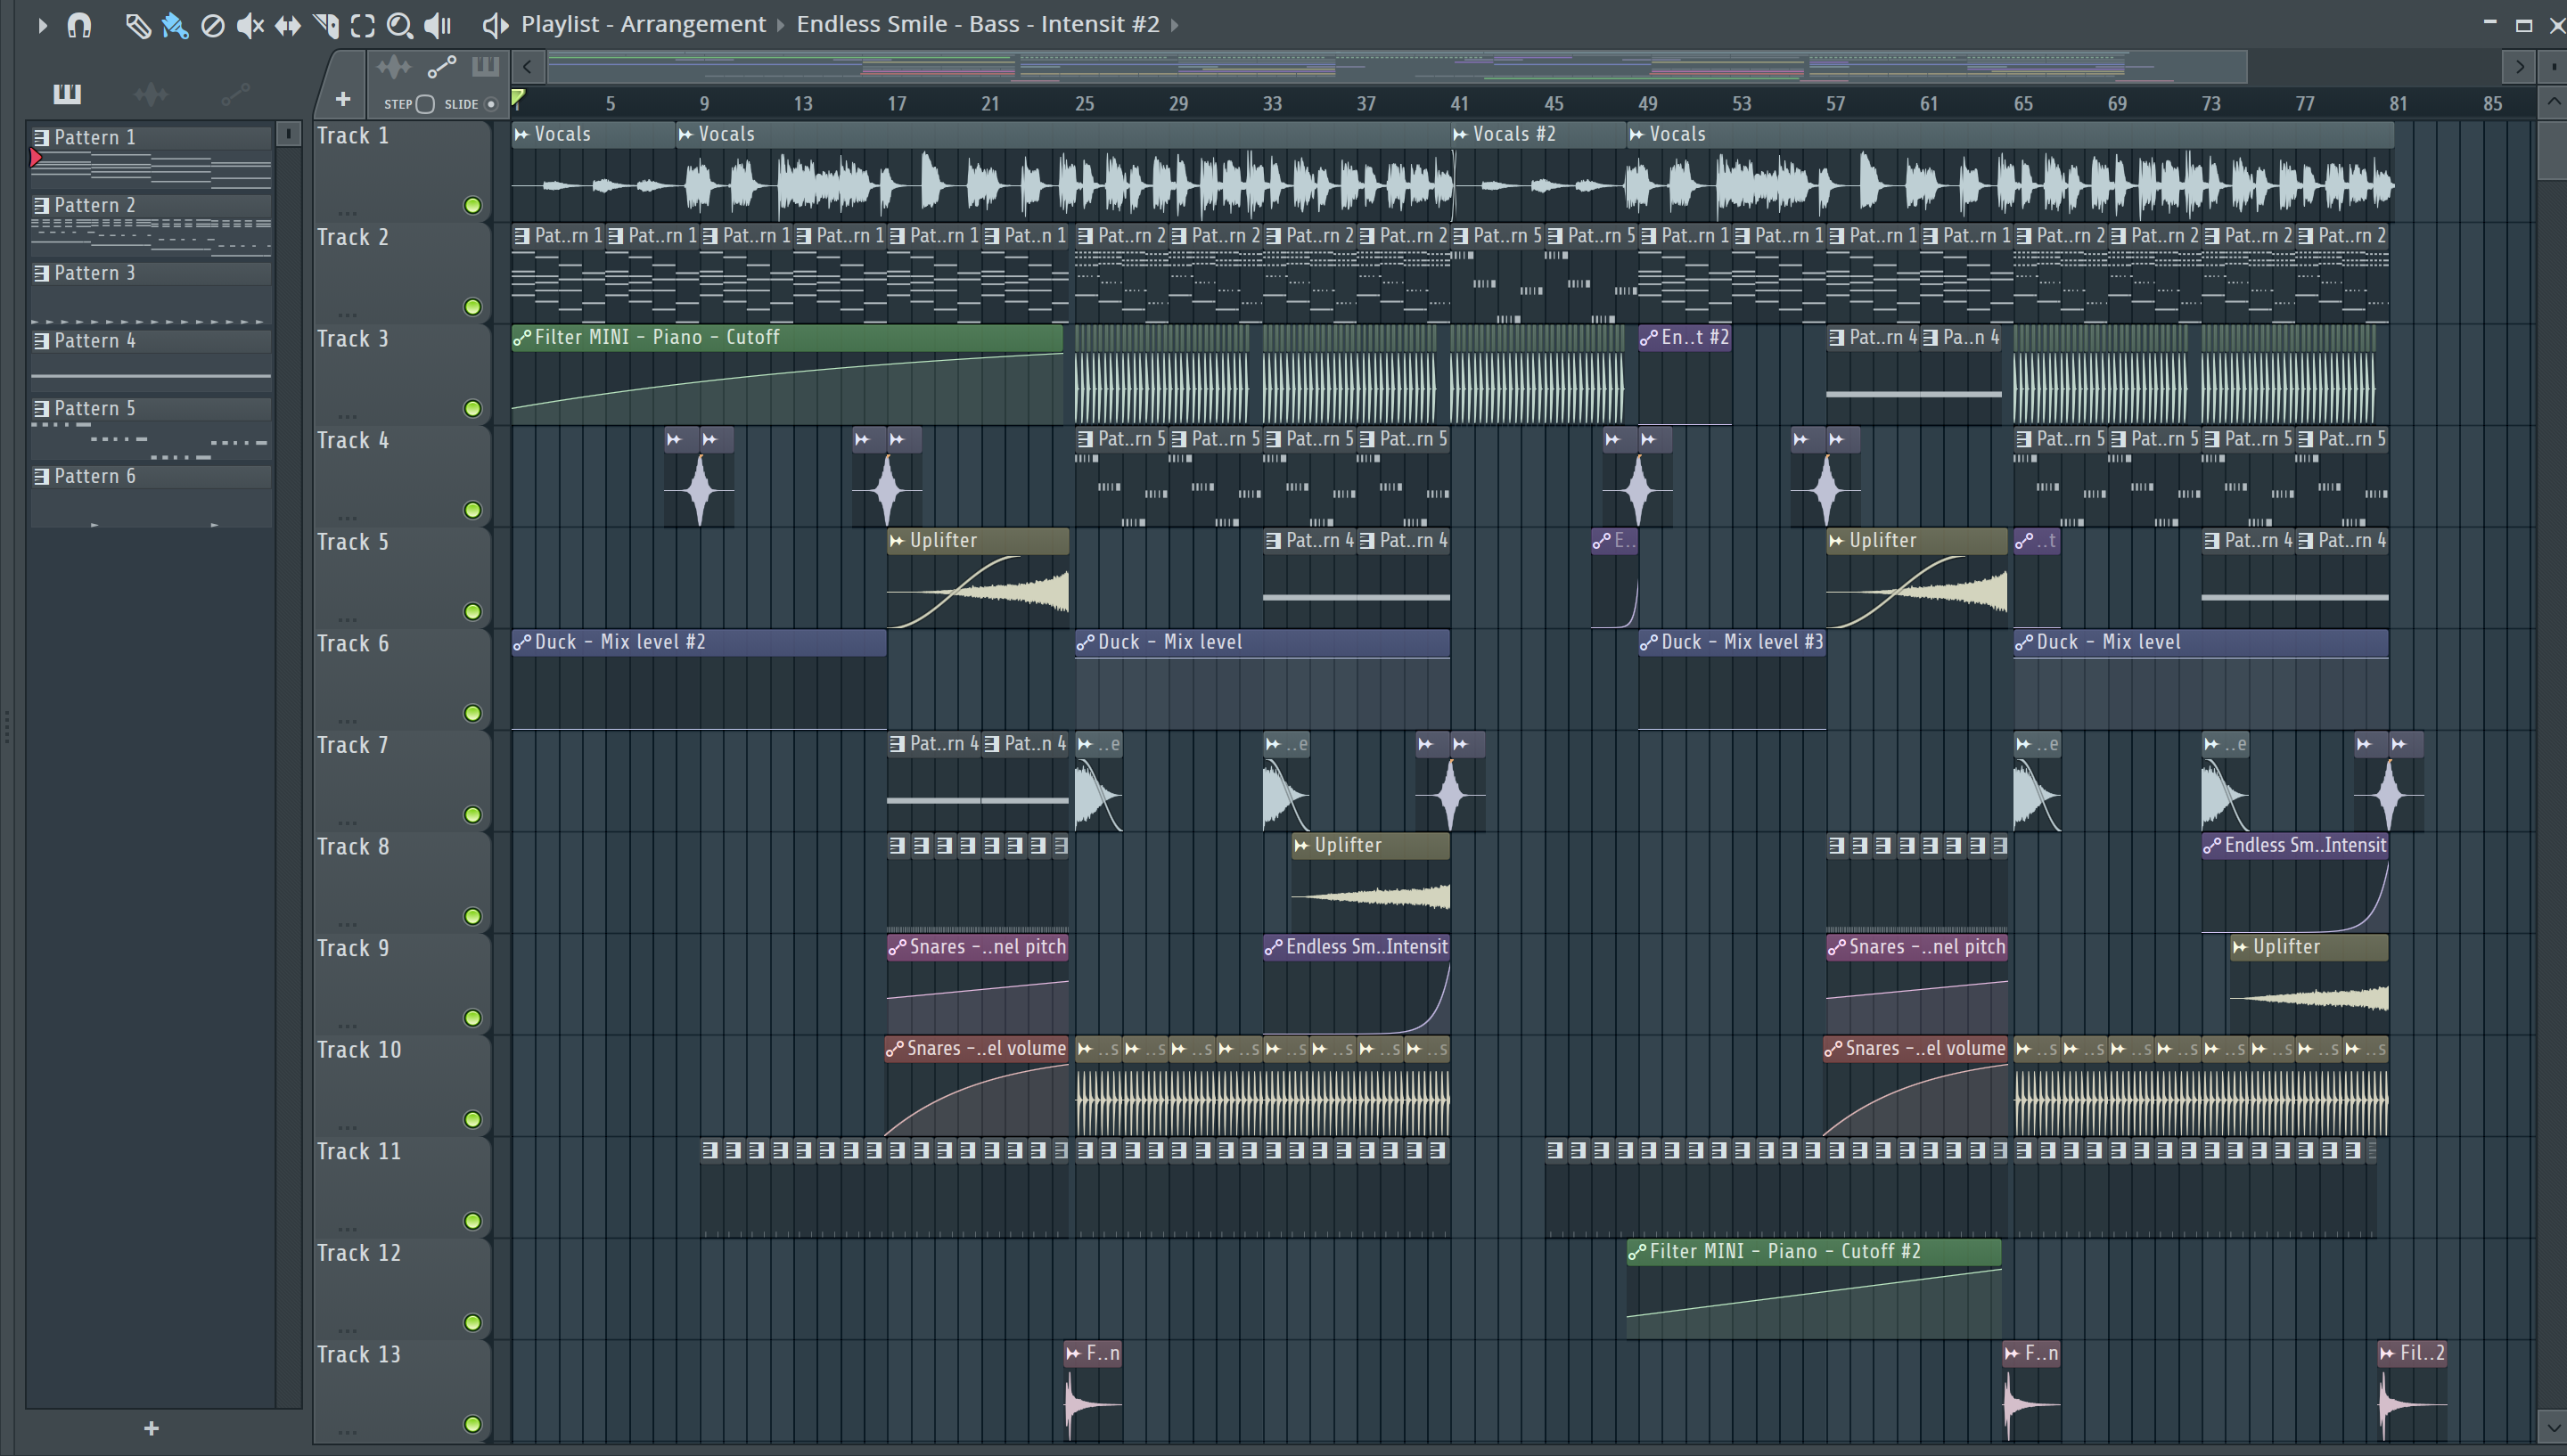Select the Slip tool
The width and height of the screenshot is (2567, 1456).
pos(288,25)
